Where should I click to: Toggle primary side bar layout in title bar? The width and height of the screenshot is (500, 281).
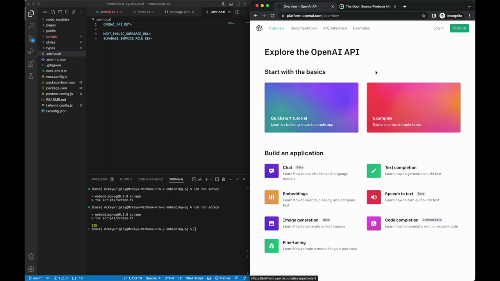(224, 4)
